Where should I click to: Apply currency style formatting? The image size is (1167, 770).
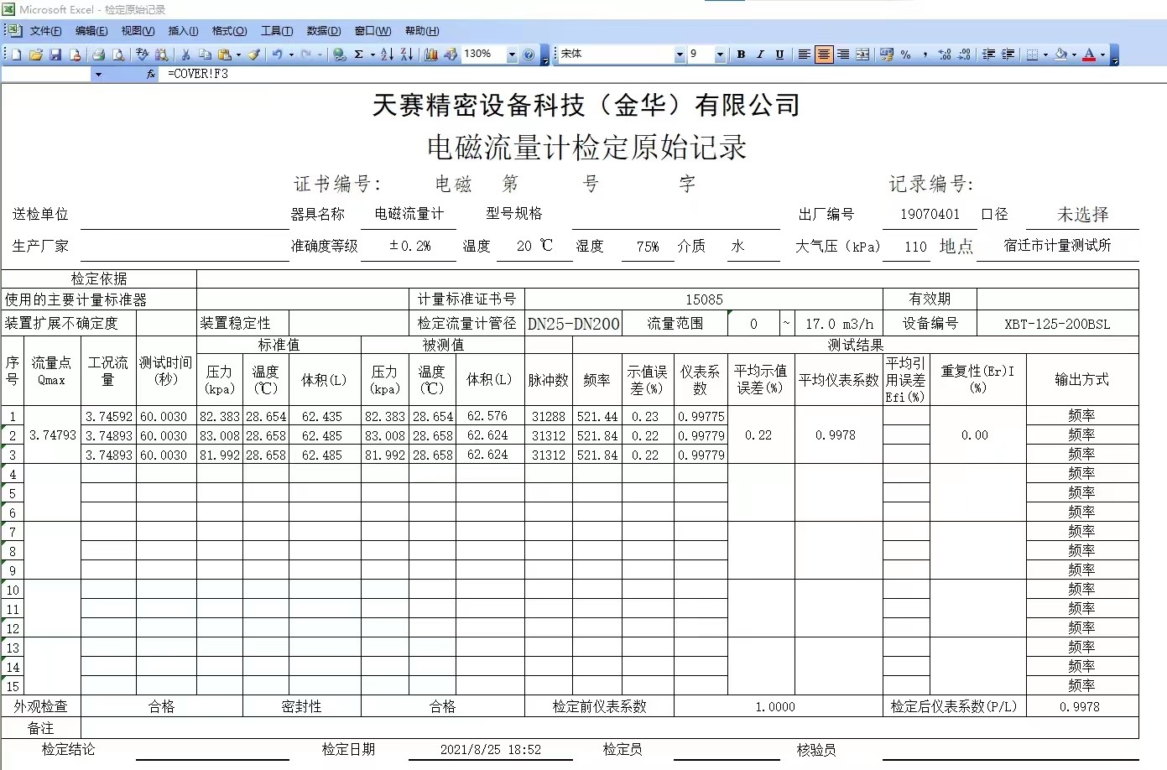coord(886,55)
